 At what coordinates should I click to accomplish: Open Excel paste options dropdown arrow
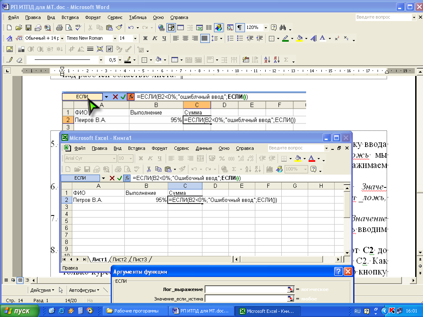pyautogui.click(x=175, y=169)
